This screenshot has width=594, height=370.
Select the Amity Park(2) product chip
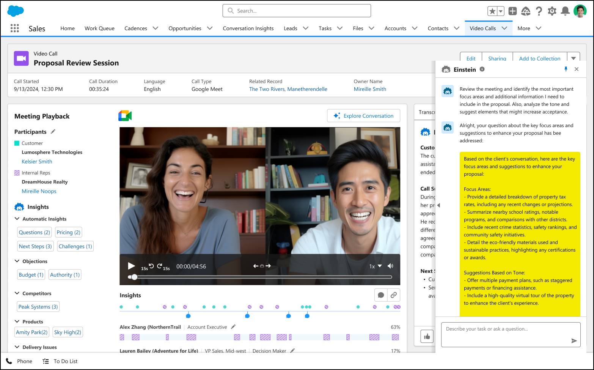click(x=31, y=332)
